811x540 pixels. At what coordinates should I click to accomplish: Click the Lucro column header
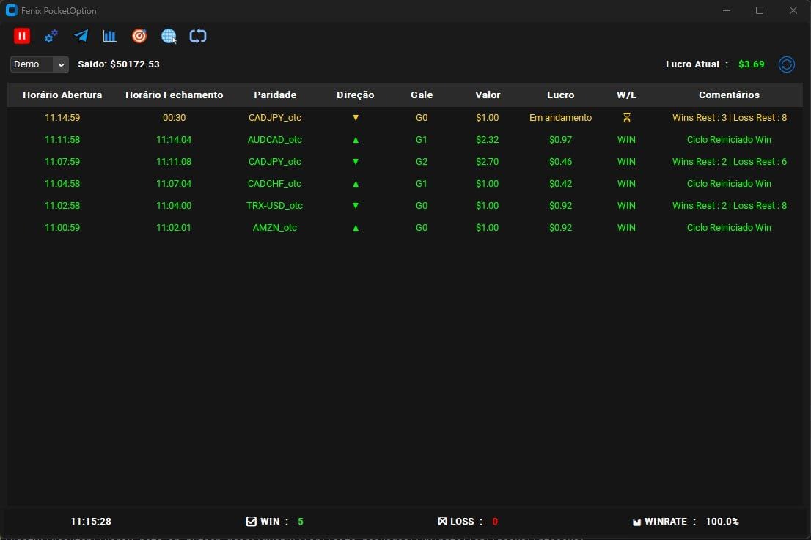pyautogui.click(x=560, y=95)
